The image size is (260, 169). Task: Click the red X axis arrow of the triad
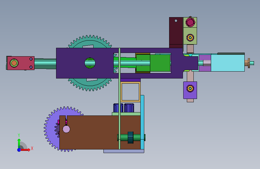tap(25, 150)
